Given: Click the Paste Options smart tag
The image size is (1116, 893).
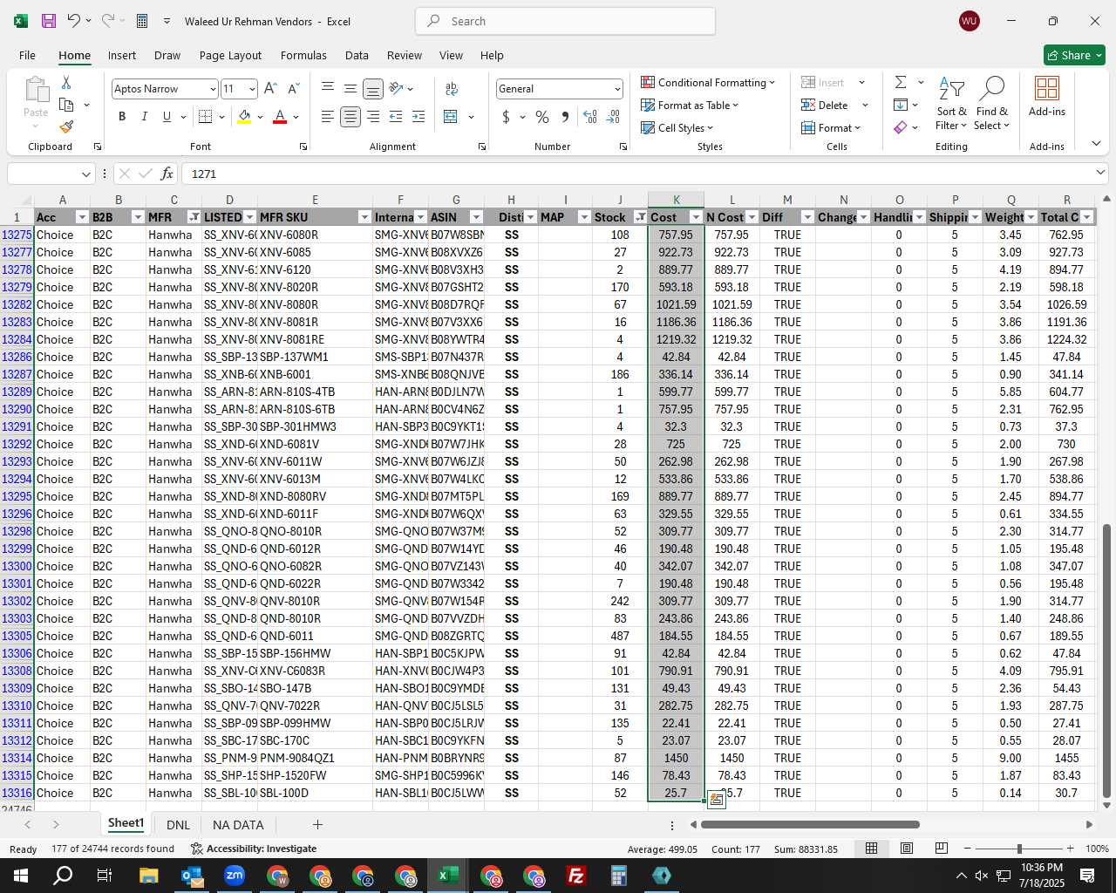Looking at the screenshot, I should coord(717,800).
